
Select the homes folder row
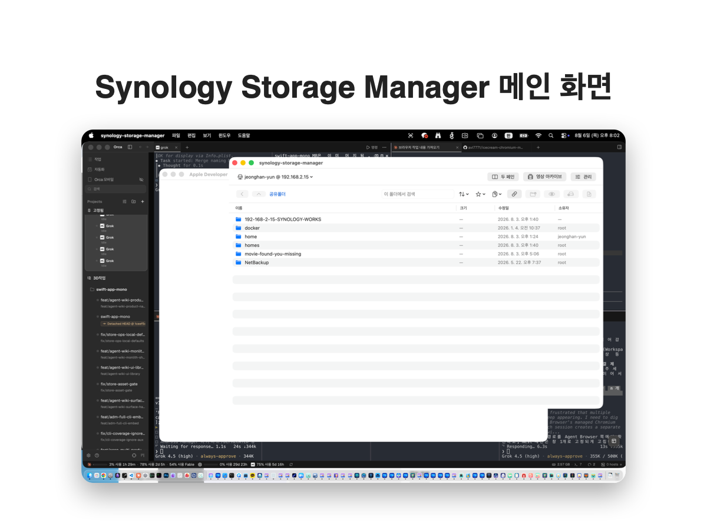(x=416, y=245)
